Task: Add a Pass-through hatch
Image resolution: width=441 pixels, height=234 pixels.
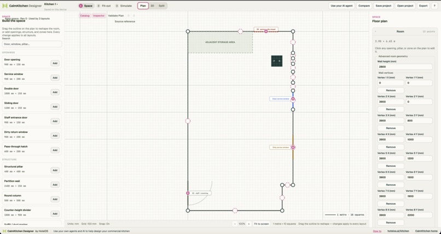Action: pyautogui.click(x=55, y=150)
